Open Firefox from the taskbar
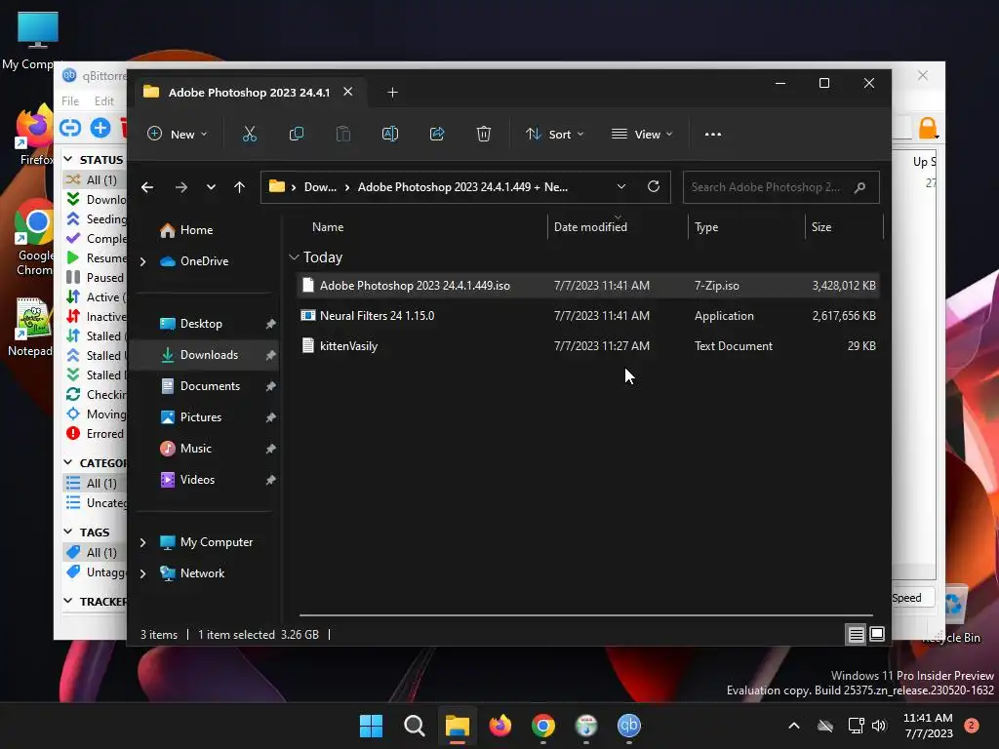Image resolution: width=999 pixels, height=749 pixels. coord(500,726)
